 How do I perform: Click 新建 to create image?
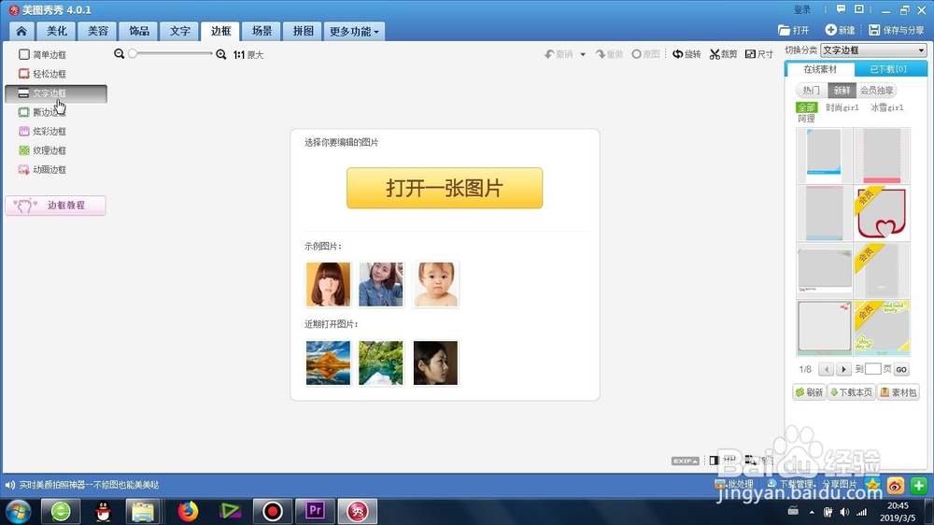click(x=840, y=31)
